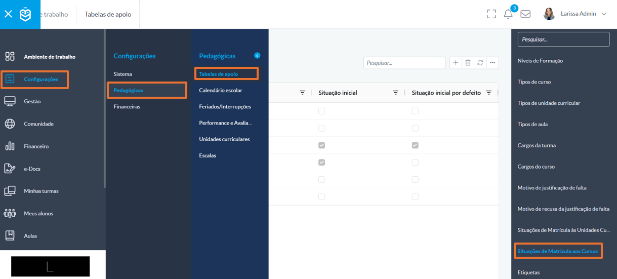Click Larissa Admin avatar picture
The image size is (617, 279).
pyautogui.click(x=549, y=14)
